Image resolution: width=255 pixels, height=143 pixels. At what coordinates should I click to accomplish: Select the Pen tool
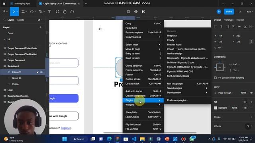tap(41, 12)
